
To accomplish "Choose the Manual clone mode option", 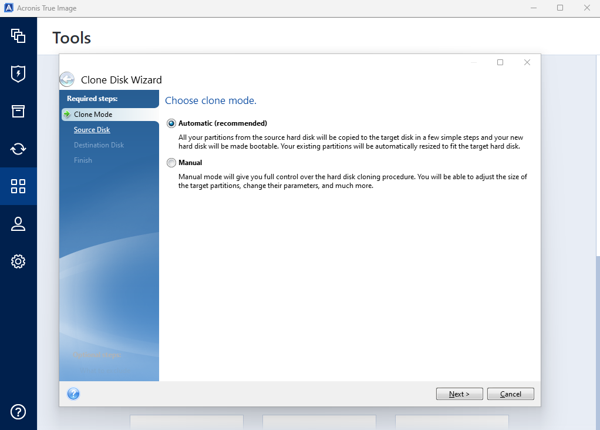I will coord(171,163).
